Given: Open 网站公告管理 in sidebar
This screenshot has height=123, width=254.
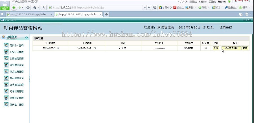Looking at the screenshot, I should coord(17,52).
